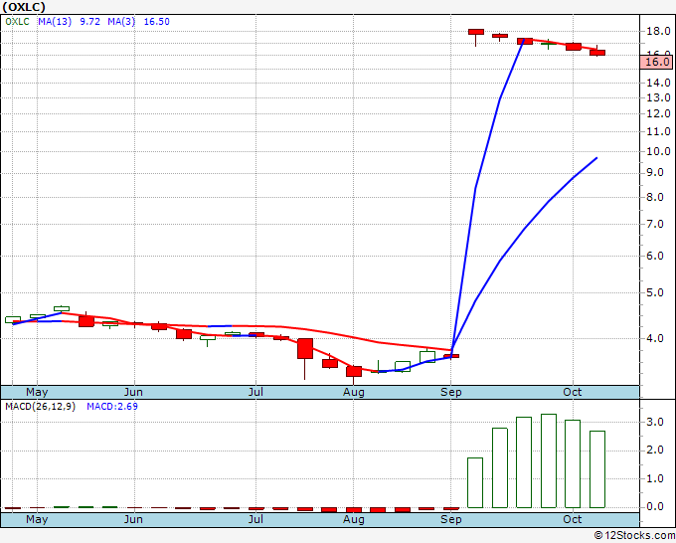Click the 2.0 MACD axis label
The image size is (676, 543).
coord(655,451)
